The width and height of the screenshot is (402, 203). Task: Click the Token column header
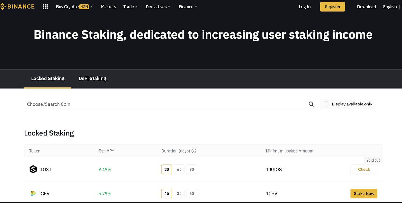click(x=35, y=151)
